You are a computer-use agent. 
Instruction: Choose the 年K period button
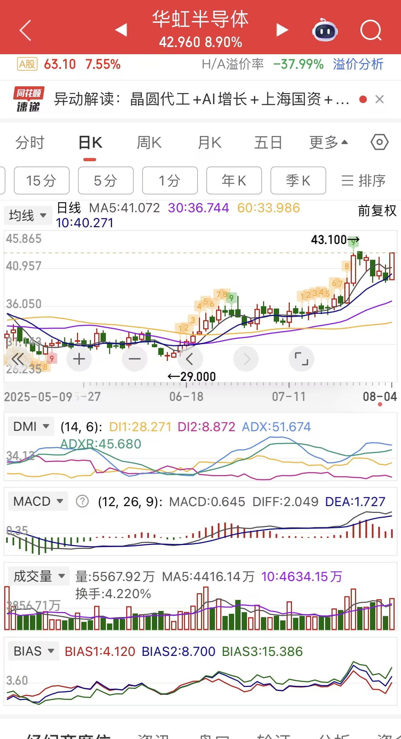[234, 180]
